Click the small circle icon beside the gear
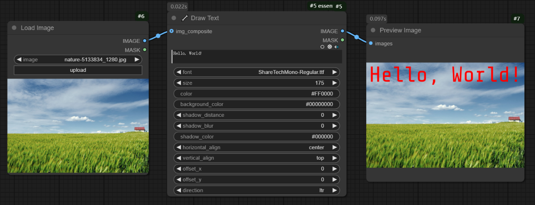This screenshot has width=535, height=205. click(x=322, y=47)
